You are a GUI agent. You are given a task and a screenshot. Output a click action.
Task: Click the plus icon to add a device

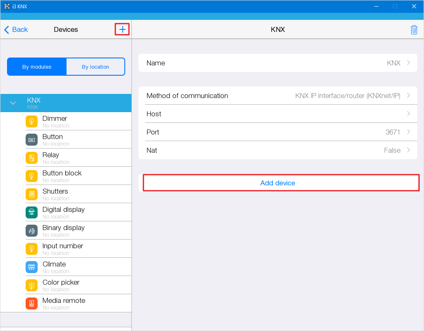point(122,29)
